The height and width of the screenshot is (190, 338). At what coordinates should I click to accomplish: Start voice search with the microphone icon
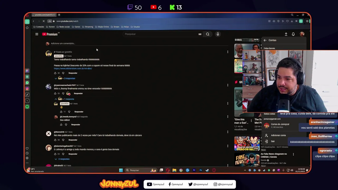point(218,34)
